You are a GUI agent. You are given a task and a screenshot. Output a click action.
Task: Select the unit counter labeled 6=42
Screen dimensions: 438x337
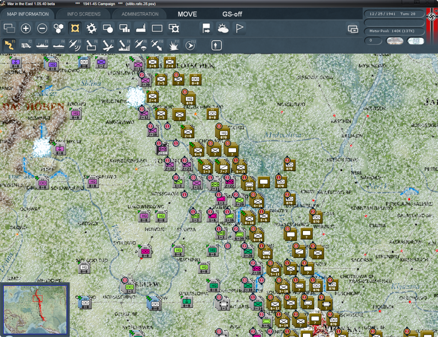coord(266,321)
